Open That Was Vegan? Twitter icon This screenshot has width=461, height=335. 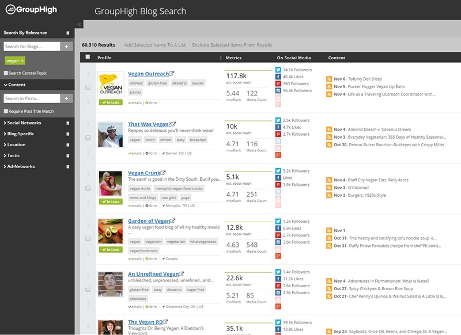point(278,120)
